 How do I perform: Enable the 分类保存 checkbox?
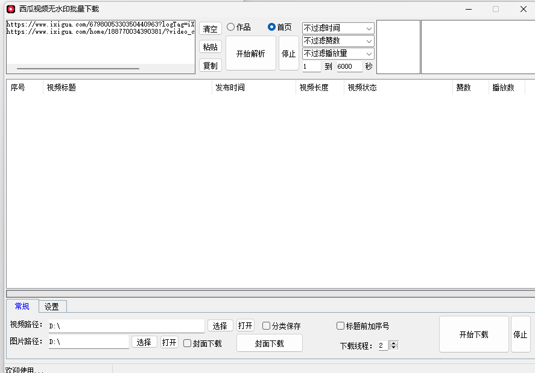tap(267, 326)
